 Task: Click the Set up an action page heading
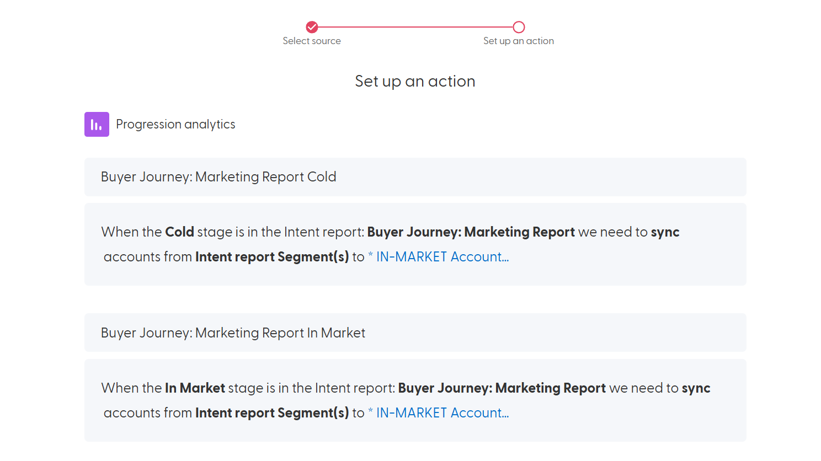tap(415, 81)
